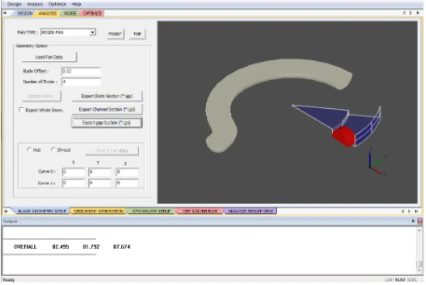The height and width of the screenshot is (285, 426).
Task: Click the TOP view button
Action: (x=137, y=34)
